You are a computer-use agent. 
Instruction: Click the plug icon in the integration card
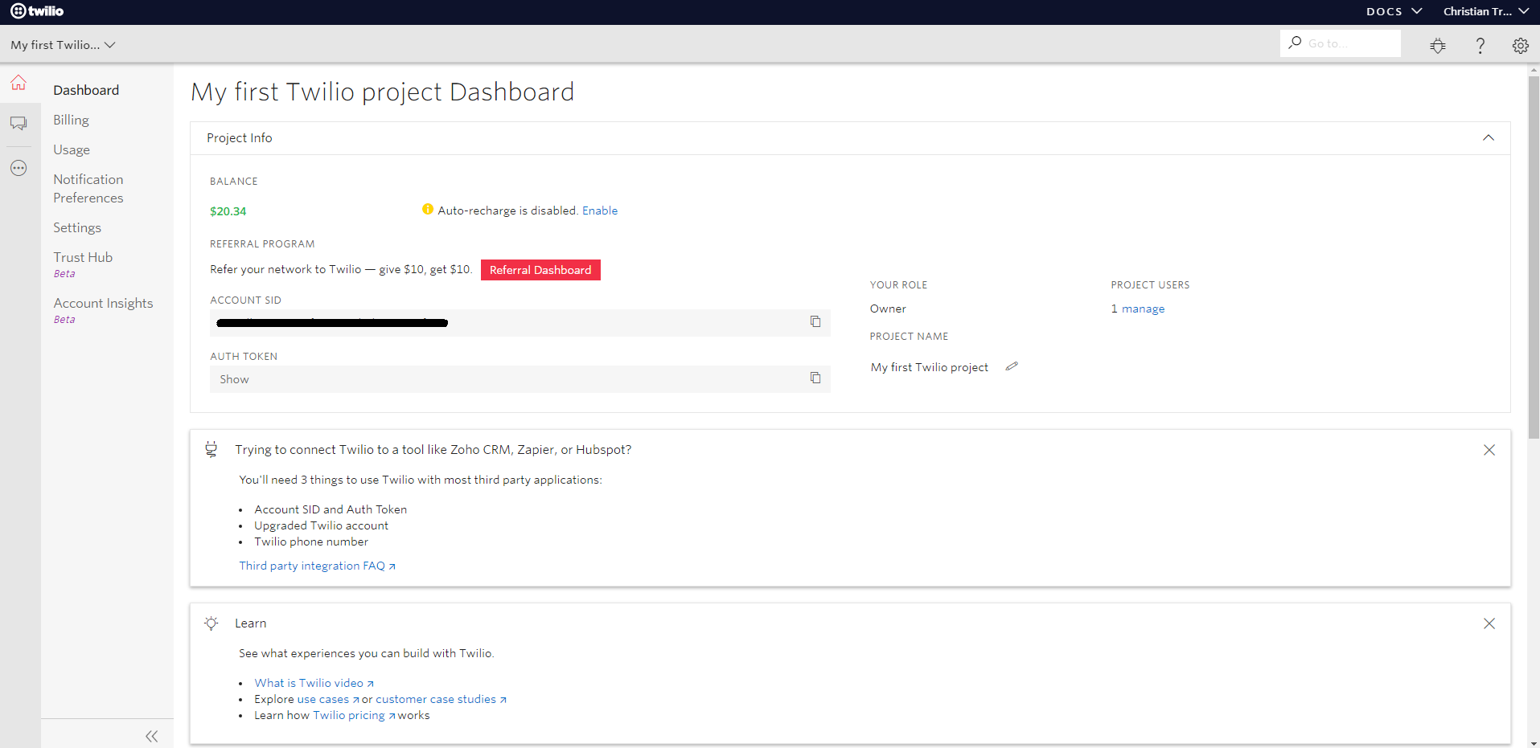tap(211, 449)
